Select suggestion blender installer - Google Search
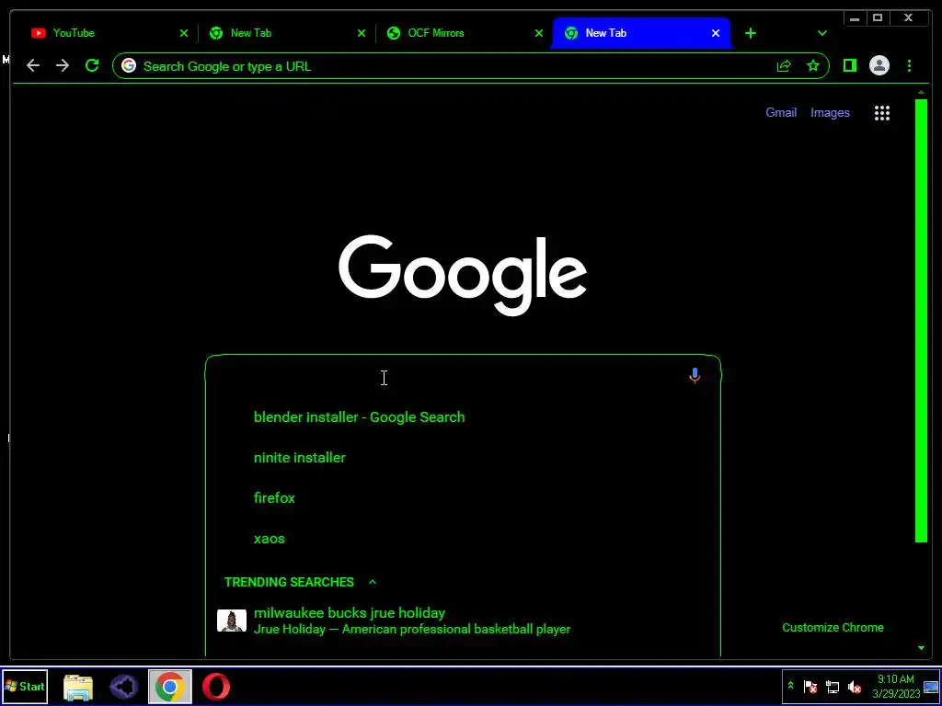The height and width of the screenshot is (706, 942). [x=463, y=416]
